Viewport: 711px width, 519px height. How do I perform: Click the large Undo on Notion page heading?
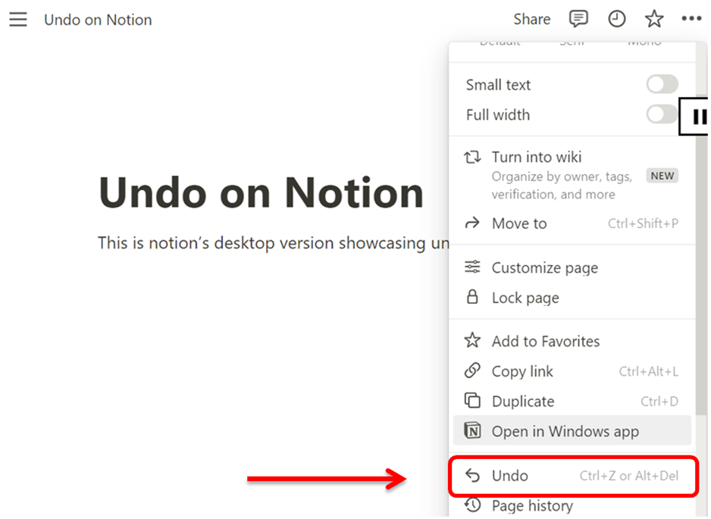click(262, 192)
